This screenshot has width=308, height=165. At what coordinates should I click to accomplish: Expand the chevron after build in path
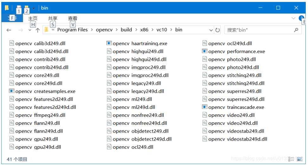click(x=136, y=30)
